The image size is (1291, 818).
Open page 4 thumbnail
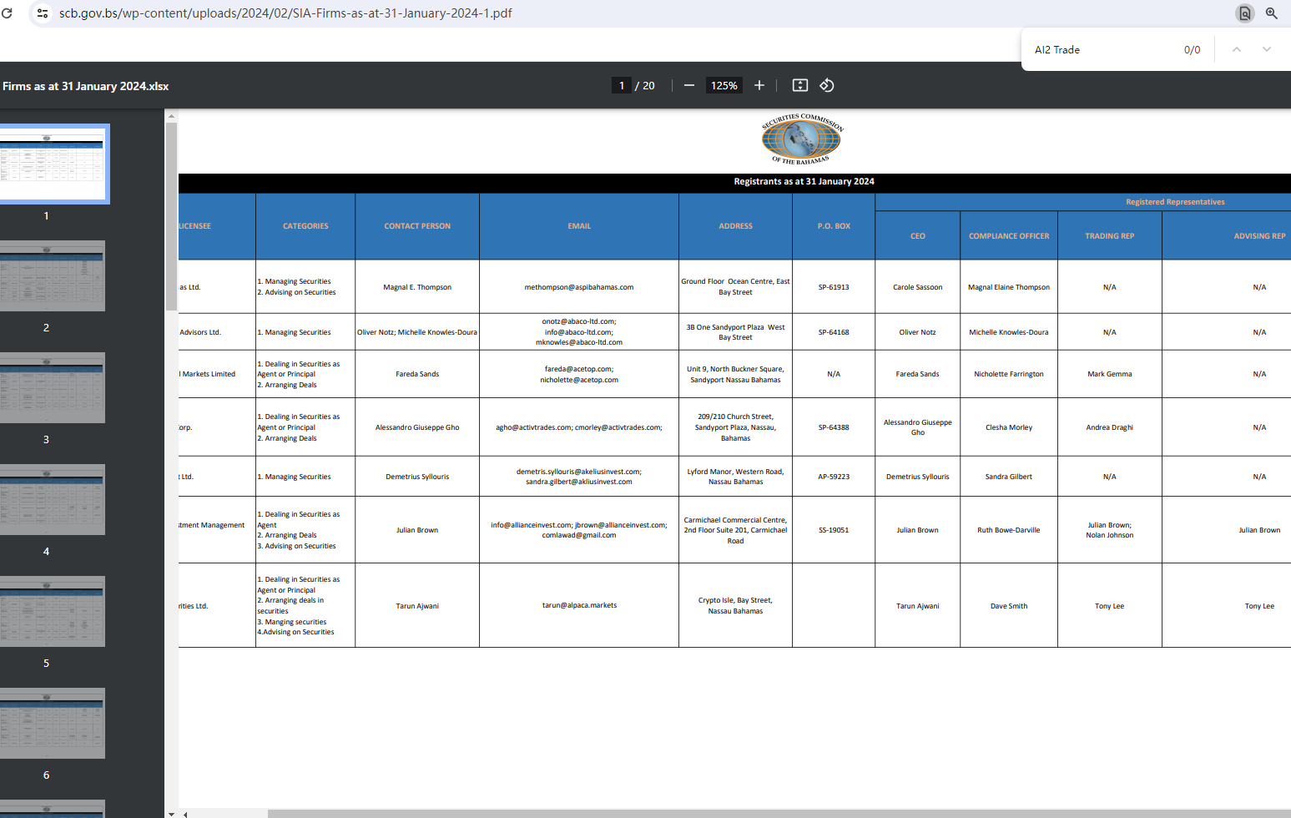pos(53,499)
